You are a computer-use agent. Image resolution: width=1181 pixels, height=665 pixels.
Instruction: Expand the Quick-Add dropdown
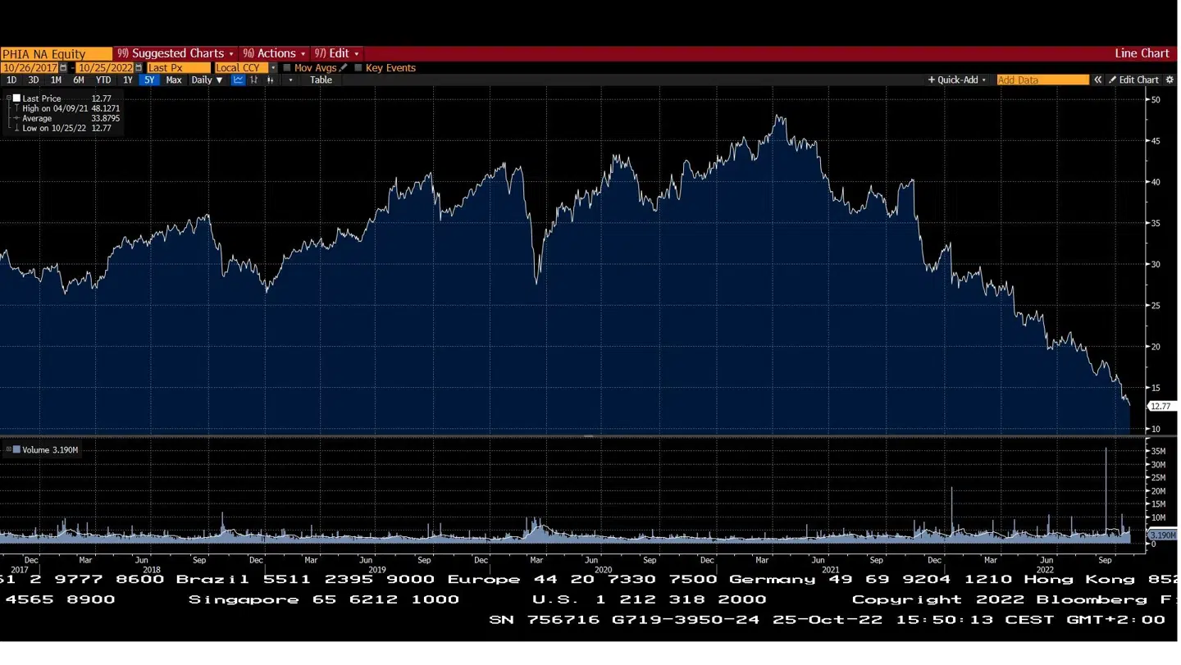(957, 80)
